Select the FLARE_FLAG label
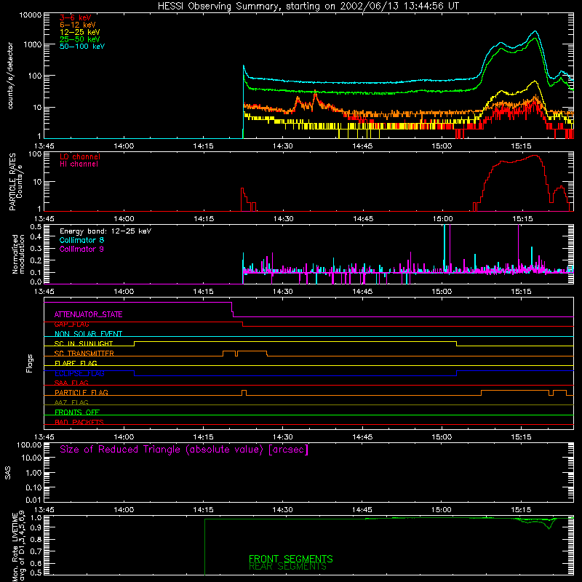The image size is (582, 582). coord(76,363)
